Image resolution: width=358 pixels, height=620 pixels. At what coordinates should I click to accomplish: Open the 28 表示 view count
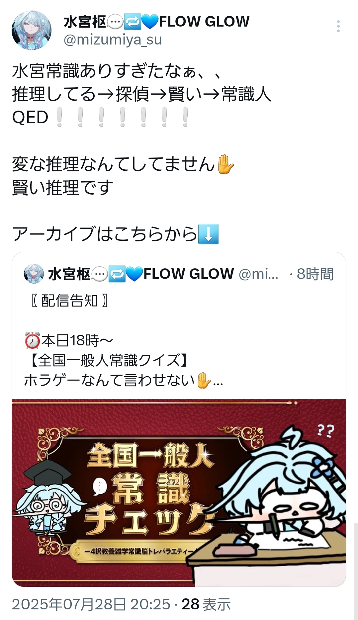point(206,604)
